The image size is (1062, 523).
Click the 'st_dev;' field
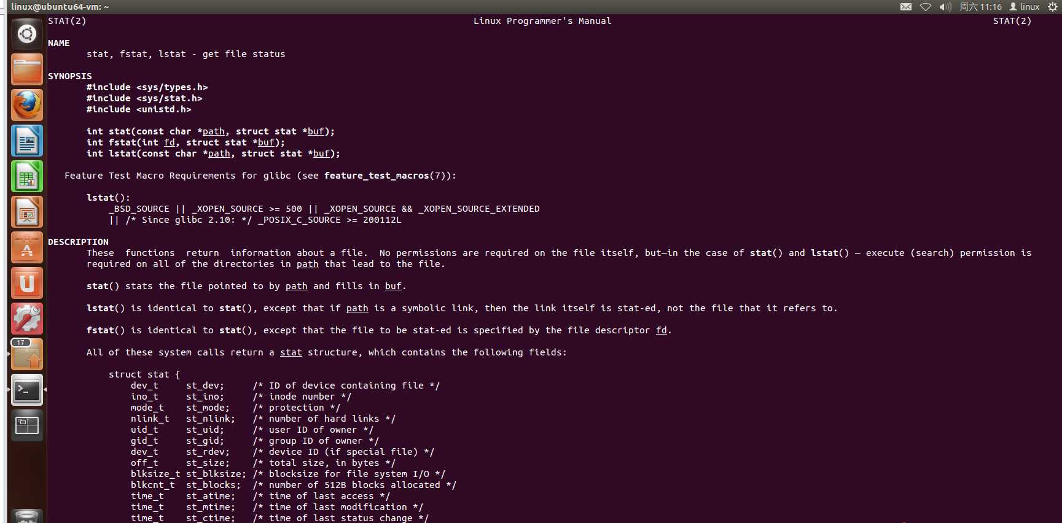(205, 385)
